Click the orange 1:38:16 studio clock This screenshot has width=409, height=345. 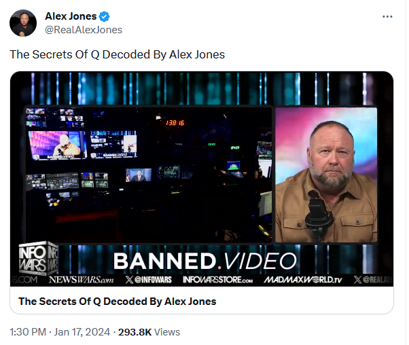pyautogui.click(x=175, y=123)
